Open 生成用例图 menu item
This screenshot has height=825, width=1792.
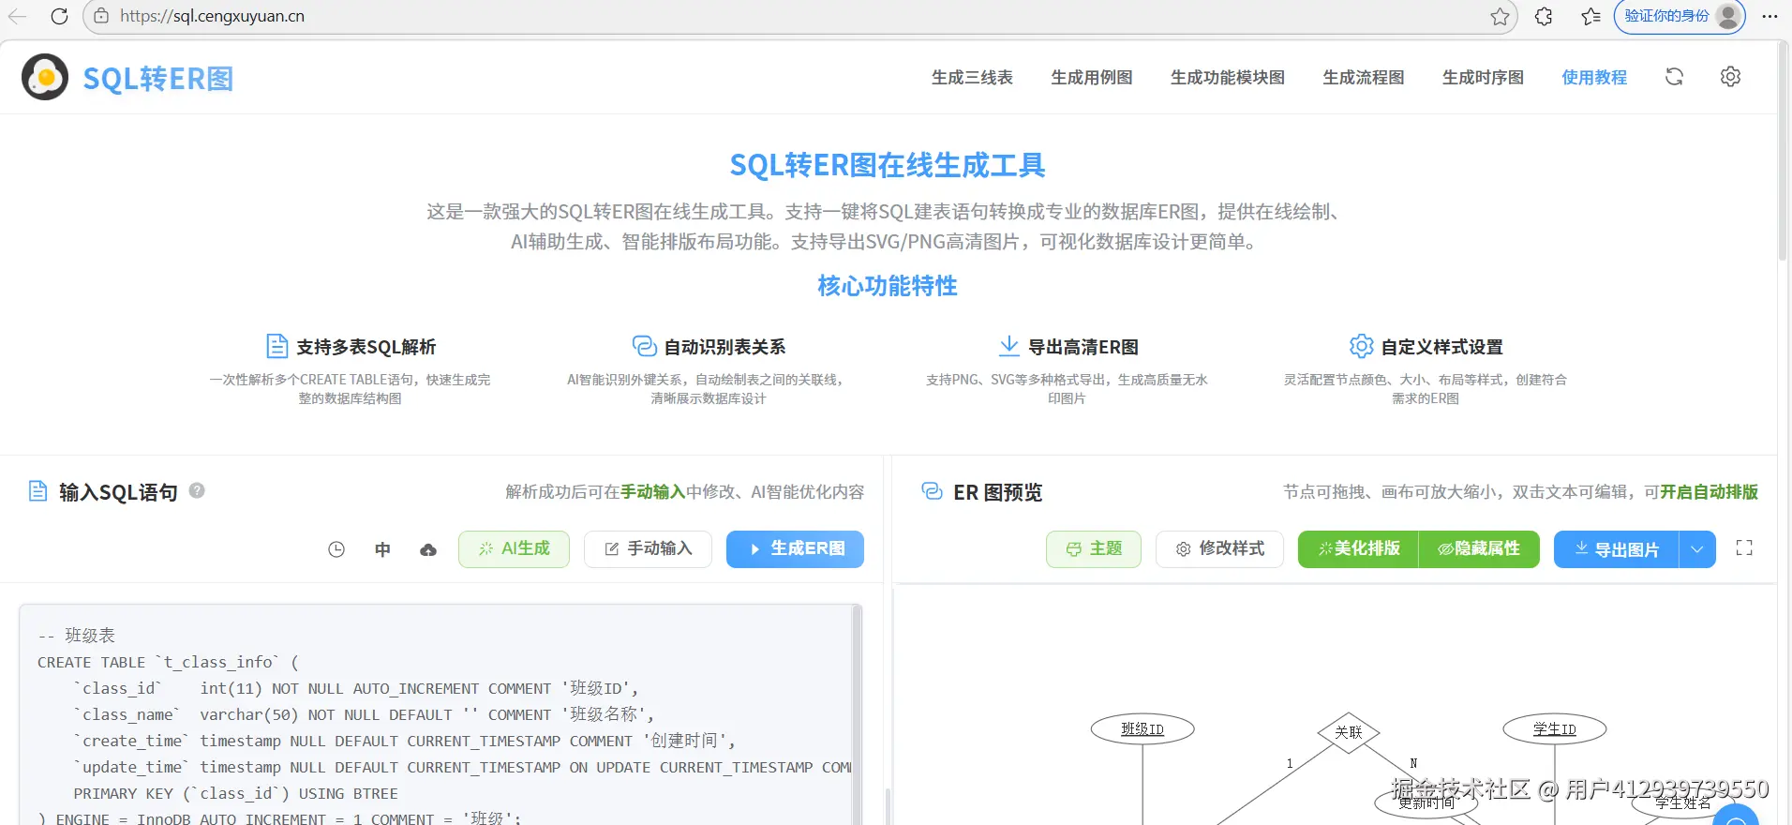point(1092,77)
